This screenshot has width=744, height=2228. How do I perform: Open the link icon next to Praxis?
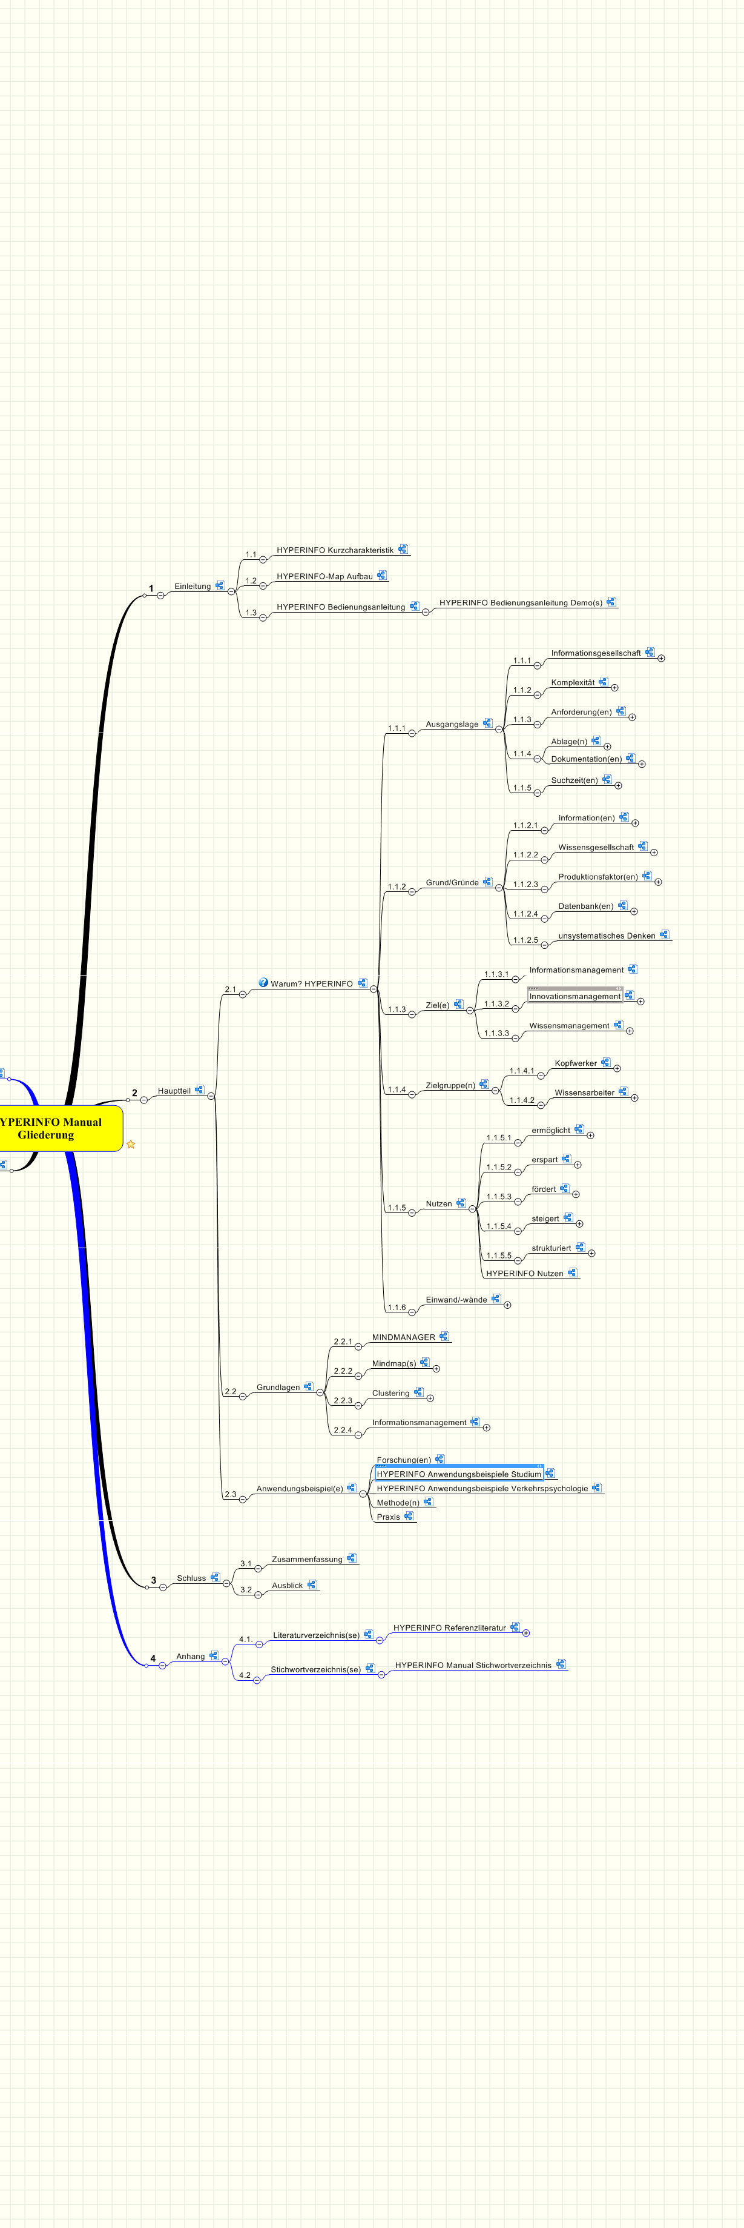tap(409, 1516)
